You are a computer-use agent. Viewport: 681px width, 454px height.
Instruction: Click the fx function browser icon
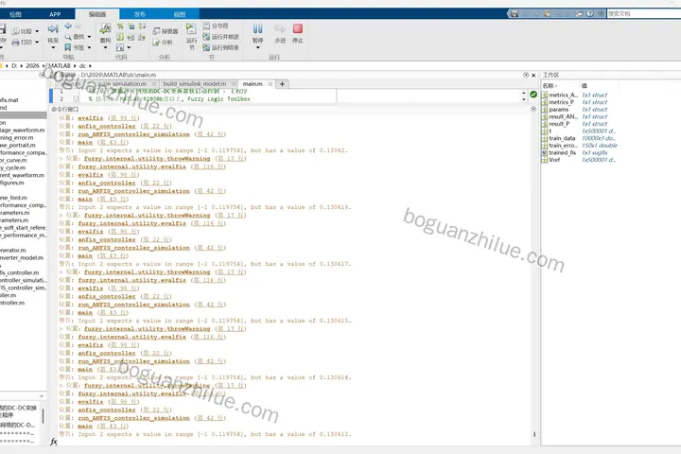point(53,442)
